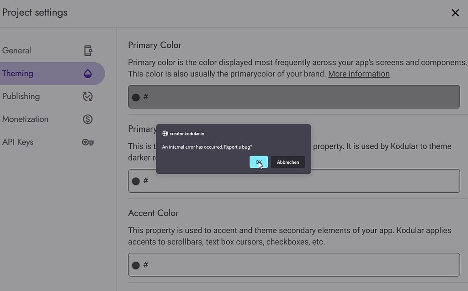Click the "Primary Color" heading
The image size is (468, 291).
point(154,45)
